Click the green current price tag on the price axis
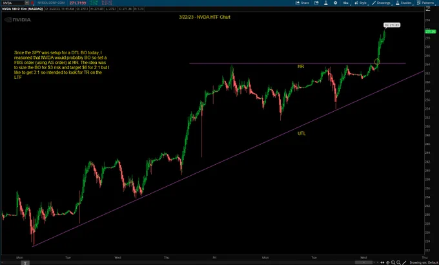 pyautogui.click(x=431, y=32)
